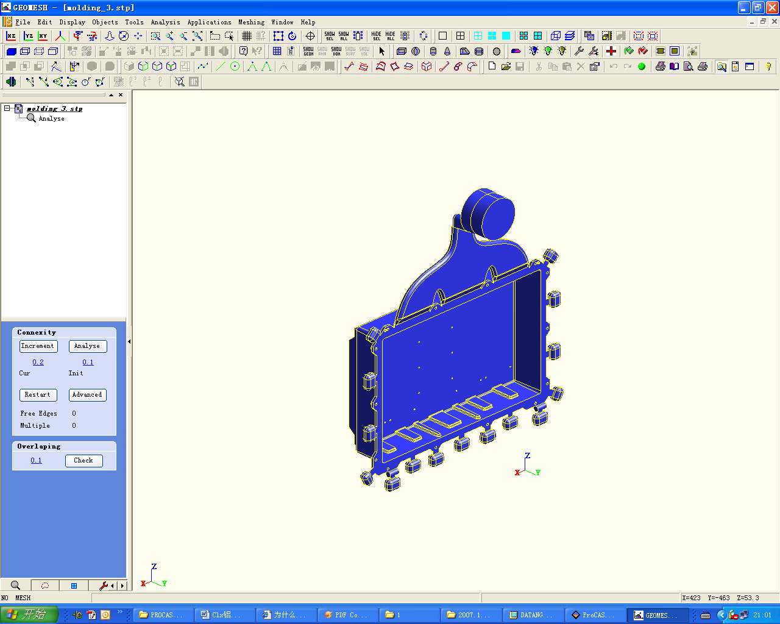Click the Analyse button in Connexity
This screenshot has height=624, width=780.
[88, 346]
